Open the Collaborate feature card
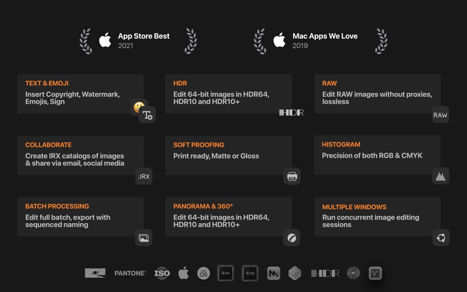The height and width of the screenshot is (292, 467). [x=80, y=155]
